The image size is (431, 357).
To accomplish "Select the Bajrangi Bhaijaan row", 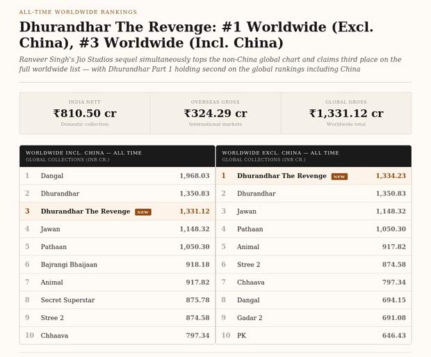I will [x=117, y=264].
